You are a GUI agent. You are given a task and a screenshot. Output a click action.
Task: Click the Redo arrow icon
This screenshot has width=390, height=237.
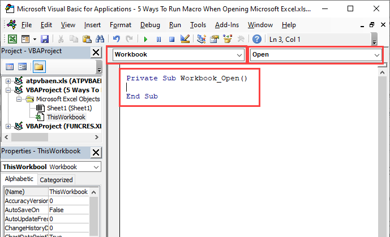point(129,39)
